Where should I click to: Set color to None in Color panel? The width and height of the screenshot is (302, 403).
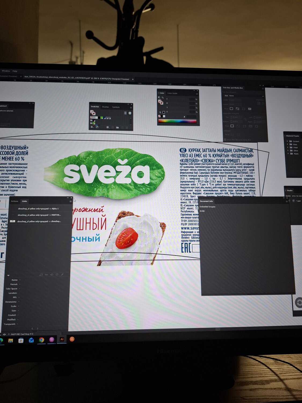tap(159, 116)
